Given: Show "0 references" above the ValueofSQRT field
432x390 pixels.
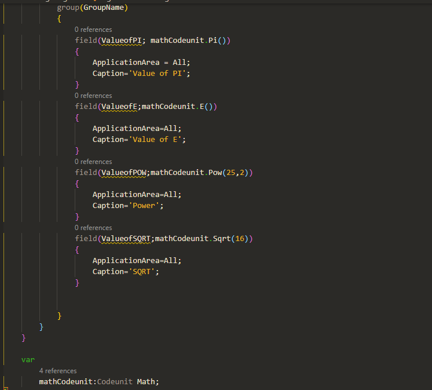Looking at the screenshot, I should 93,228.
